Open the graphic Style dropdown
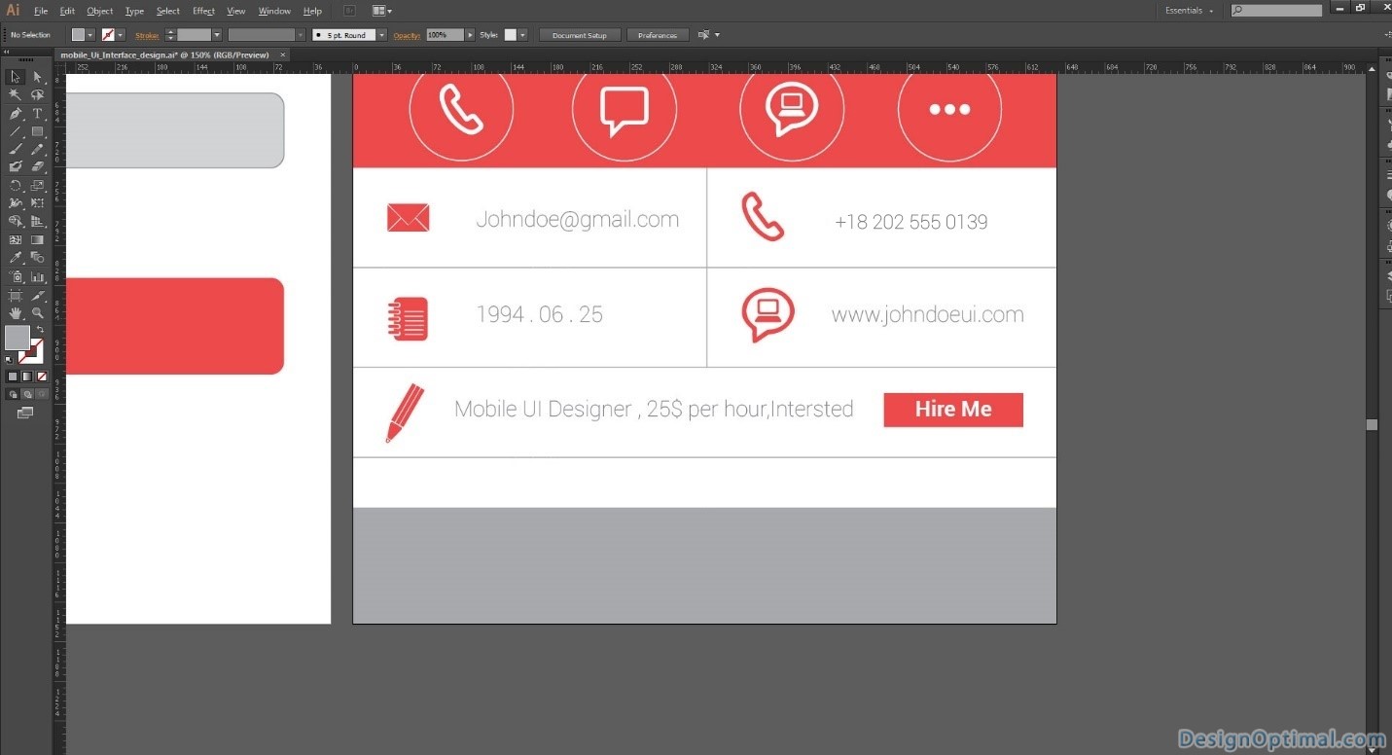Image resolution: width=1392 pixels, height=755 pixels. (523, 35)
